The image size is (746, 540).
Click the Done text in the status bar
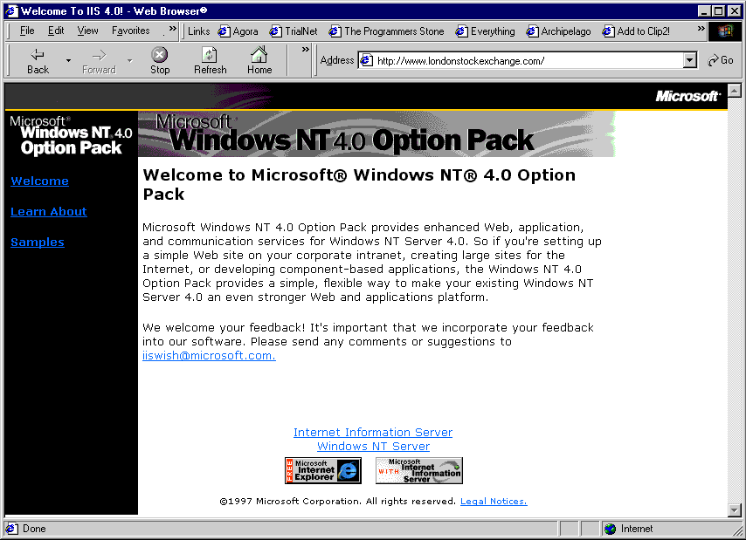34,529
